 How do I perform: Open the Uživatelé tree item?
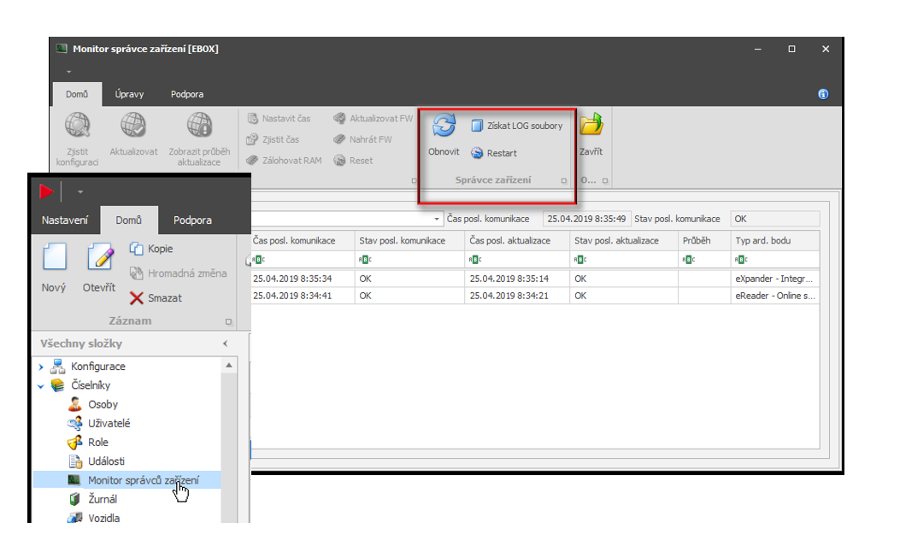[x=109, y=424]
